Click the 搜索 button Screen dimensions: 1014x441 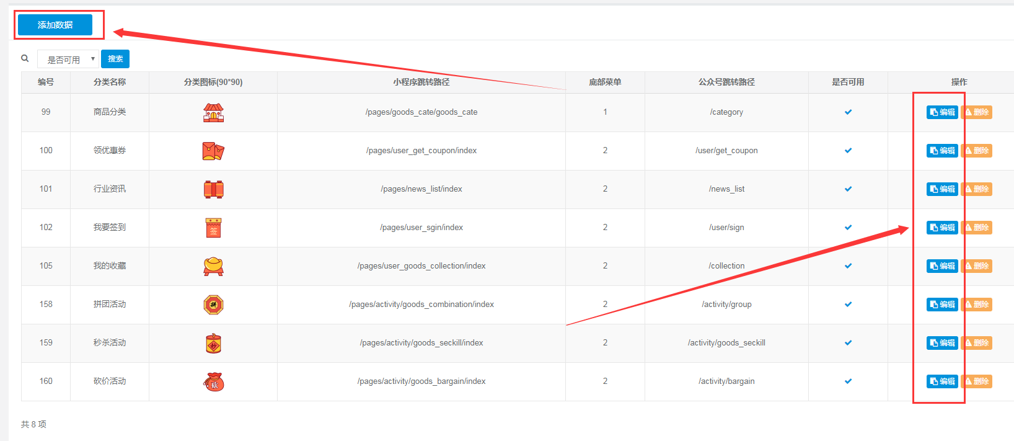click(x=115, y=59)
